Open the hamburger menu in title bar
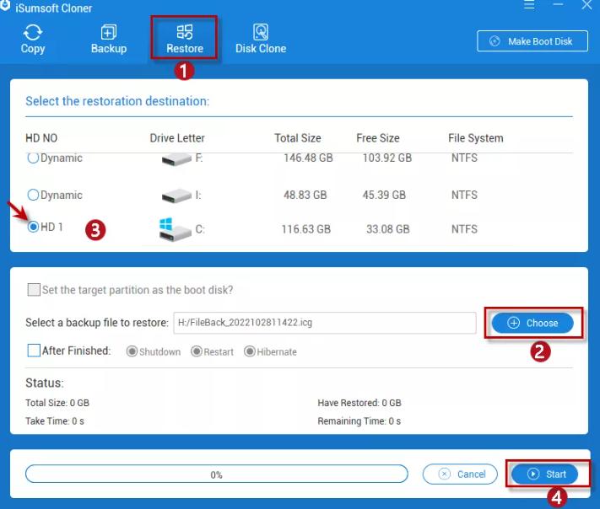600x509 pixels. [x=529, y=4]
